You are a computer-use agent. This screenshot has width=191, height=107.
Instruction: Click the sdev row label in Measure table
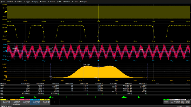(x=2, y=92)
